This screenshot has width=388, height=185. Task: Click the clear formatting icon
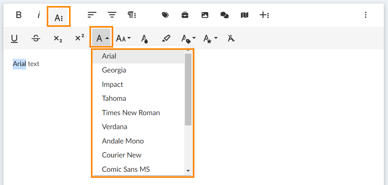(x=231, y=38)
